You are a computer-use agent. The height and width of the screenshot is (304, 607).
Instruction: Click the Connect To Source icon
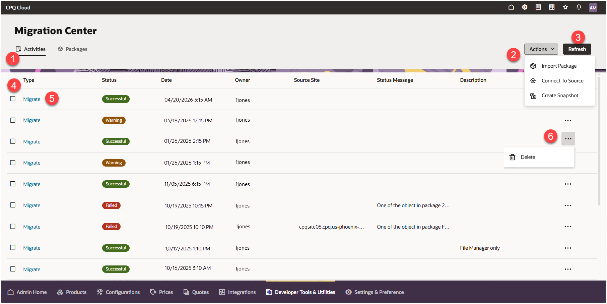click(x=533, y=81)
